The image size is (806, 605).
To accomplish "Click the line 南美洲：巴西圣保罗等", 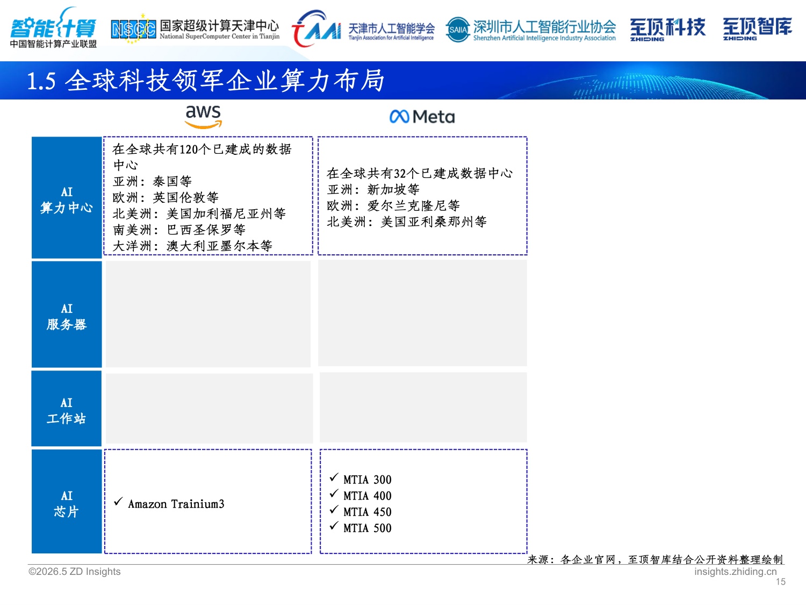I will 179,230.
